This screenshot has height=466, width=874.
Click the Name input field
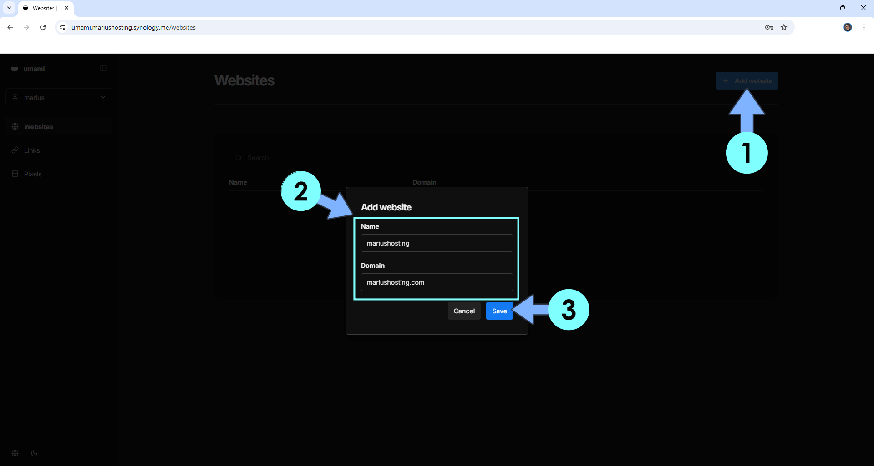click(437, 243)
